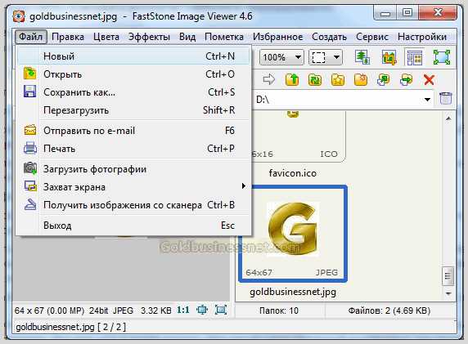Image resolution: width=468 pixels, height=344 pixels.
Task: Choose Отправить по e-mail
Action: (x=133, y=131)
